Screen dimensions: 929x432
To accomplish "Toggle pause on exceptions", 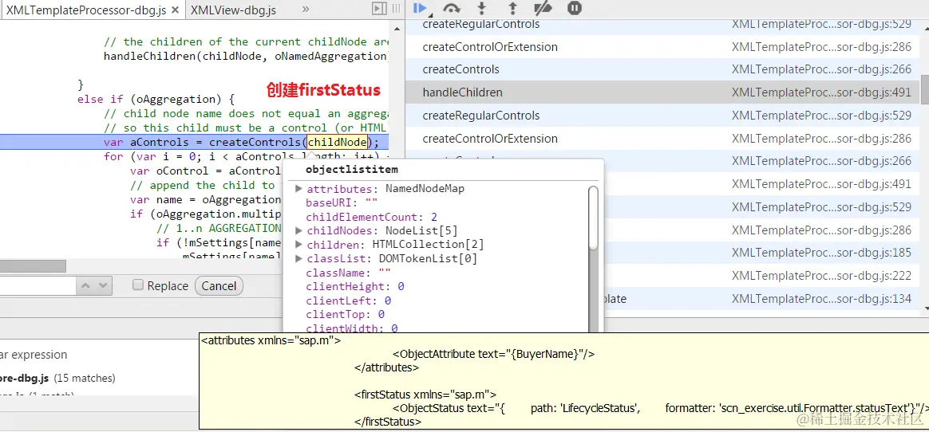I will tap(574, 8).
